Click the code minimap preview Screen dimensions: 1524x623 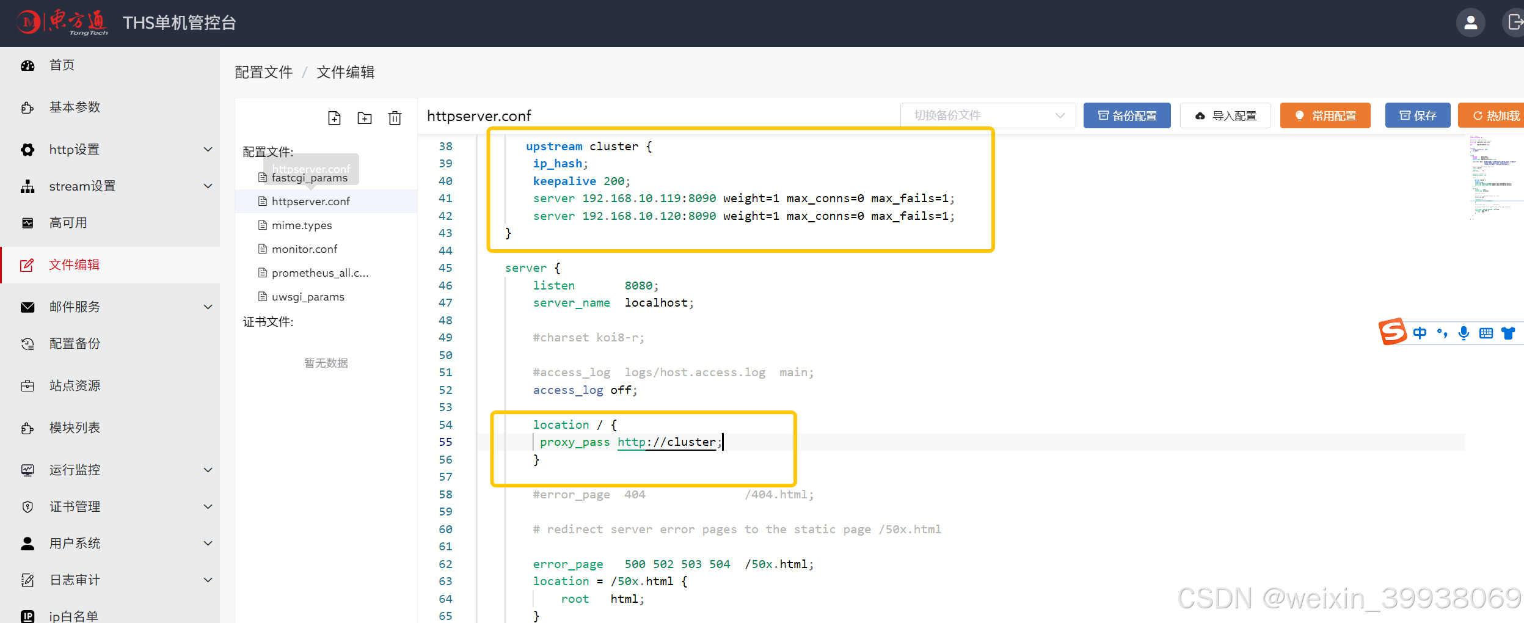1494,177
